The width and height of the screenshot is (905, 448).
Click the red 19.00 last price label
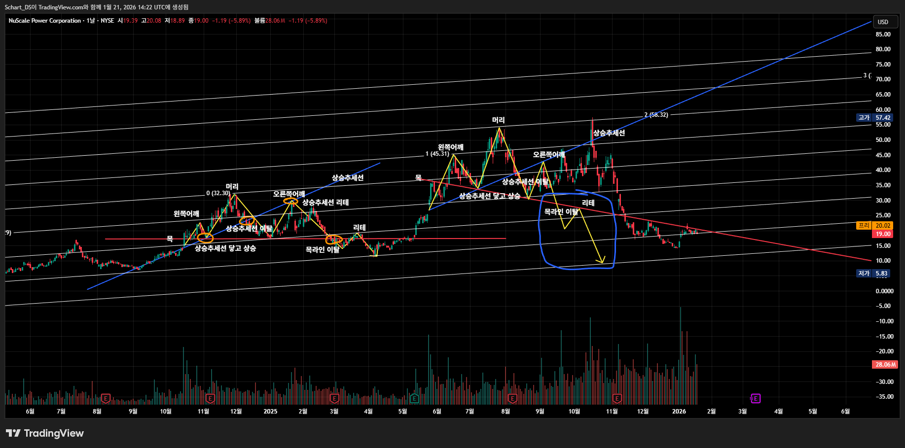click(882, 234)
